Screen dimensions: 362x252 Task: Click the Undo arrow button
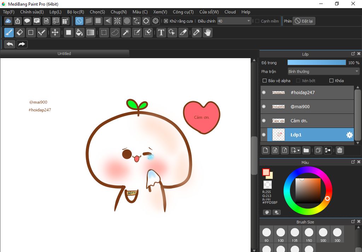(10, 44)
